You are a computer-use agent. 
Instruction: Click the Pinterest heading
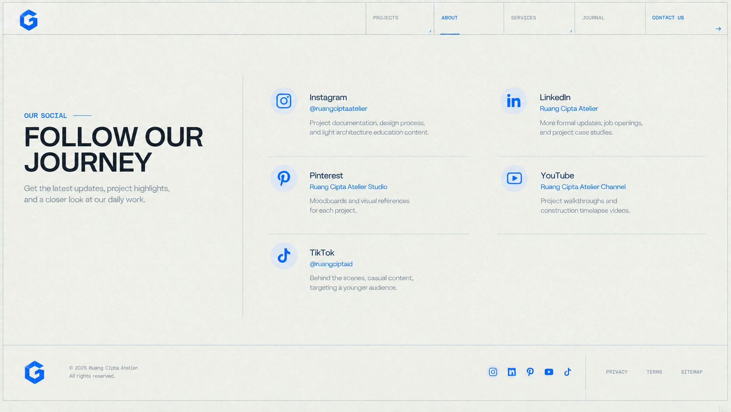(x=326, y=176)
